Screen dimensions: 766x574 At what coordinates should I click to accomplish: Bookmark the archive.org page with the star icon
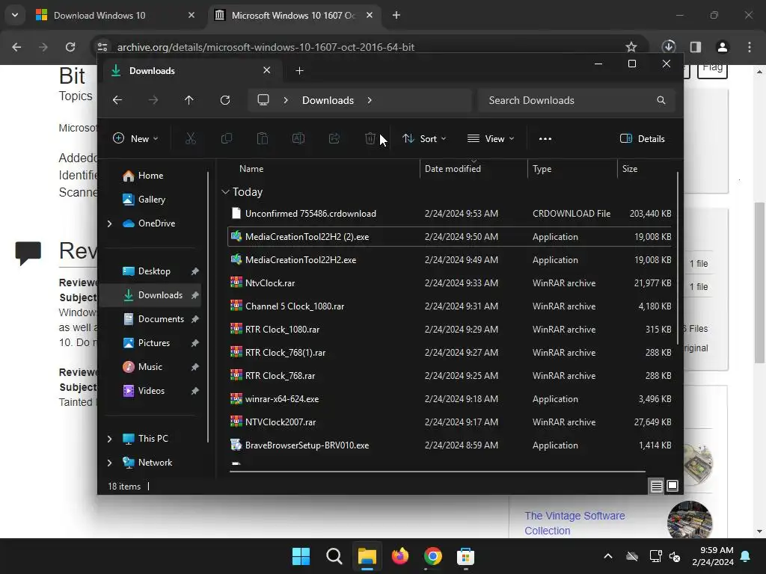tap(631, 47)
